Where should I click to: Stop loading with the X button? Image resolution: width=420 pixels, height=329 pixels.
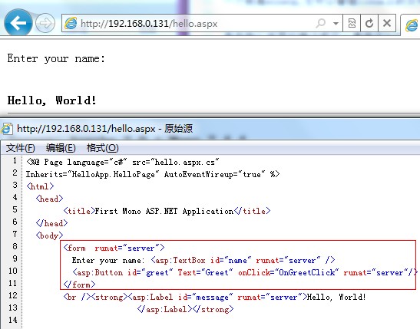(387, 23)
